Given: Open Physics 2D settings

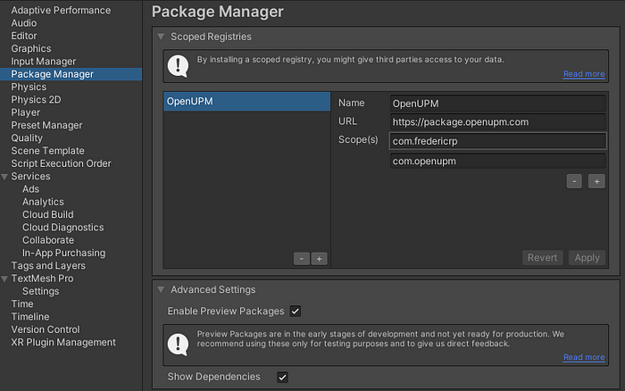Looking at the screenshot, I should point(36,100).
